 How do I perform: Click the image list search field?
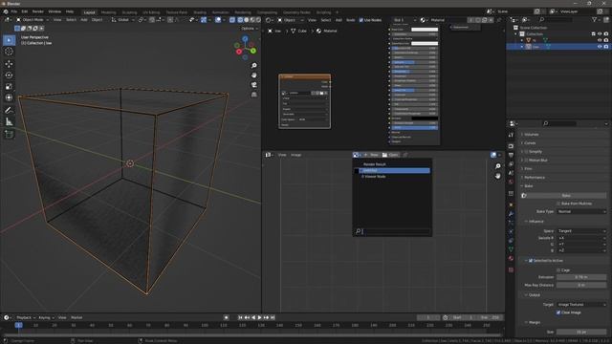(392, 231)
